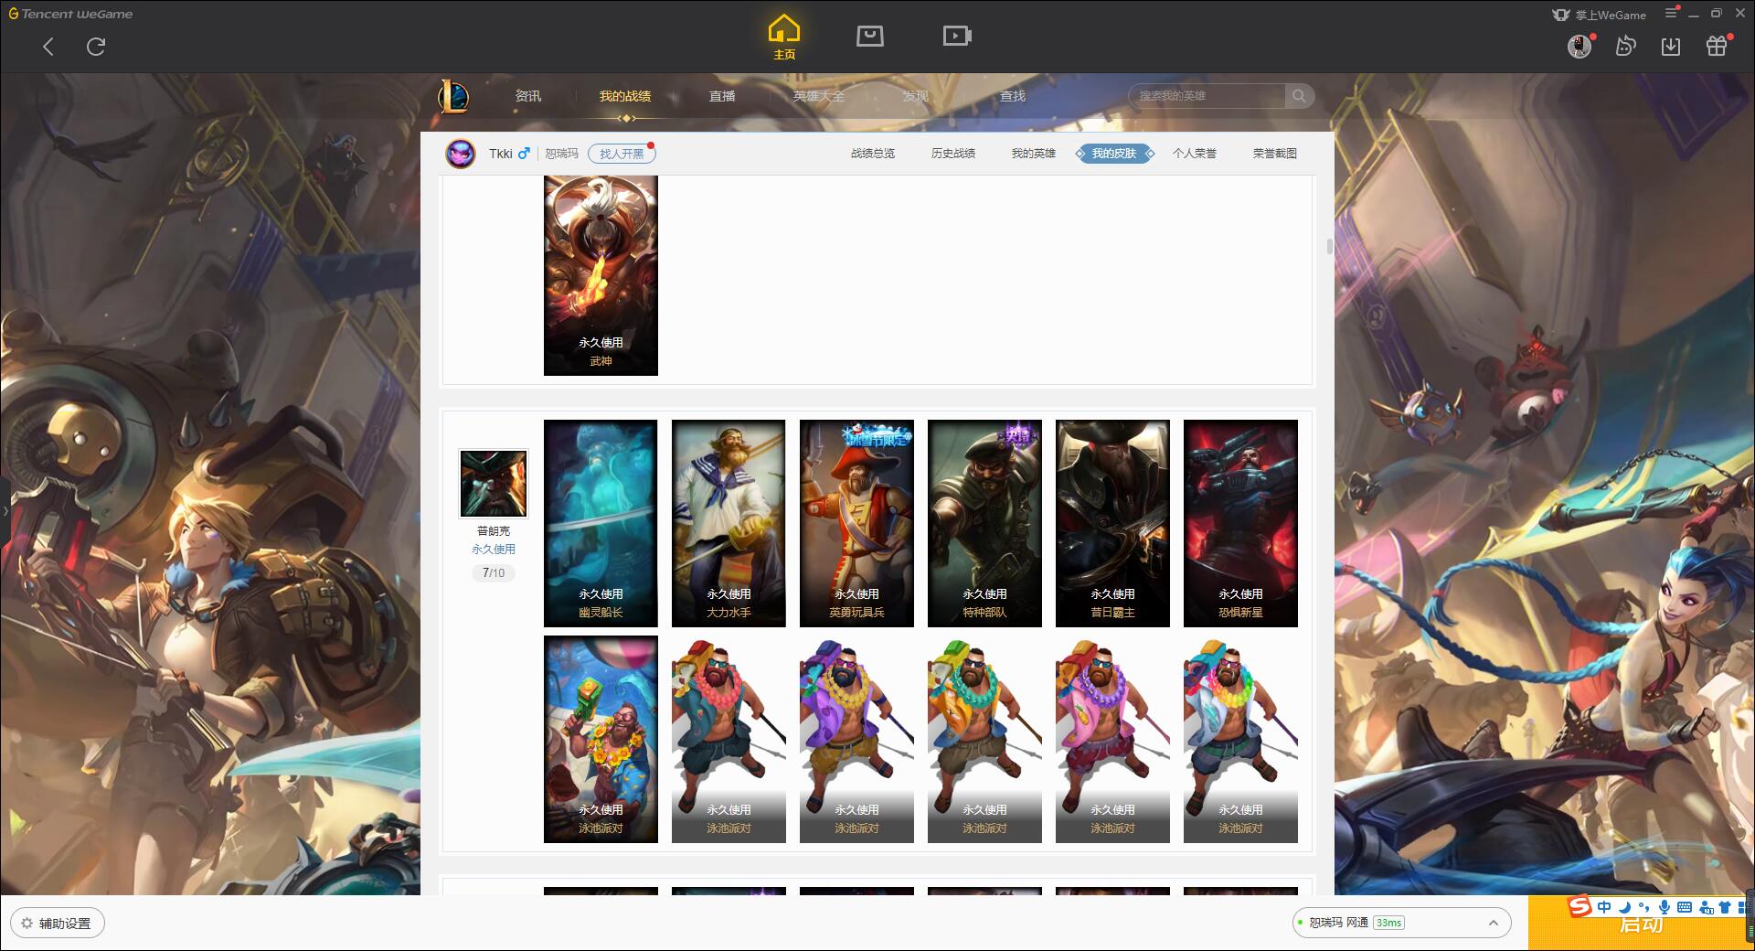Focus the 搜索我的英雄 search field
The image size is (1755, 951).
(1207, 96)
